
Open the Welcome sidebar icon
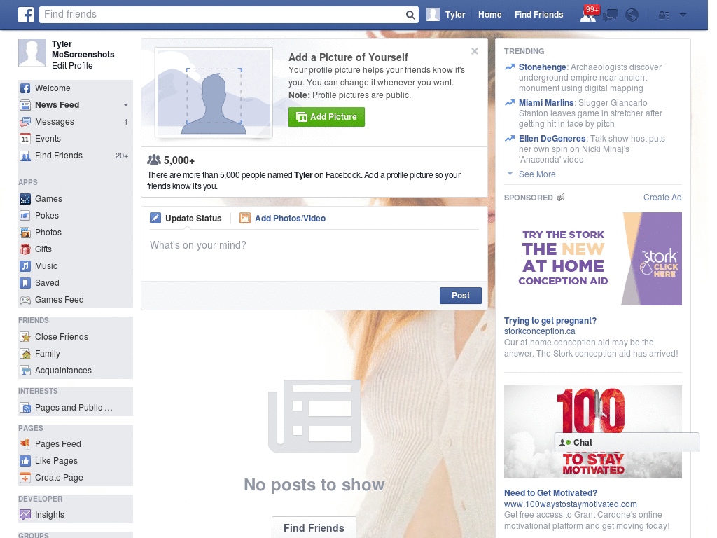(x=25, y=88)
